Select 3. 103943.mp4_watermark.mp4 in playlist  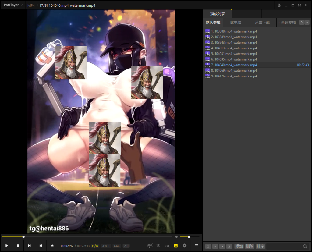(257, 42)
